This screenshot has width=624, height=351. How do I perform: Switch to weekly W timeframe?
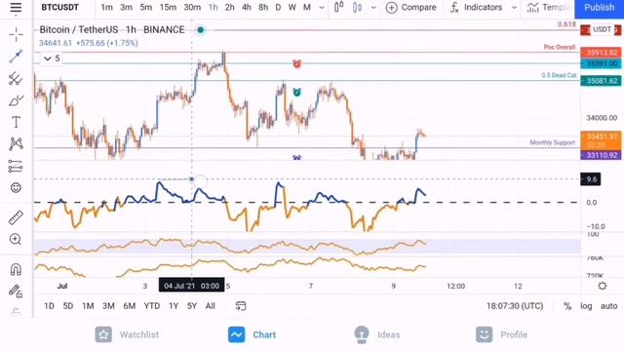(292, 7)
